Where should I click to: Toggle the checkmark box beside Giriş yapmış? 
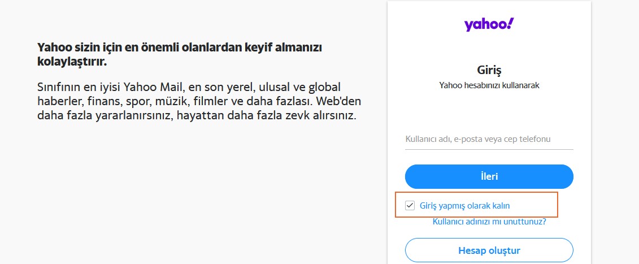point(410,206)
